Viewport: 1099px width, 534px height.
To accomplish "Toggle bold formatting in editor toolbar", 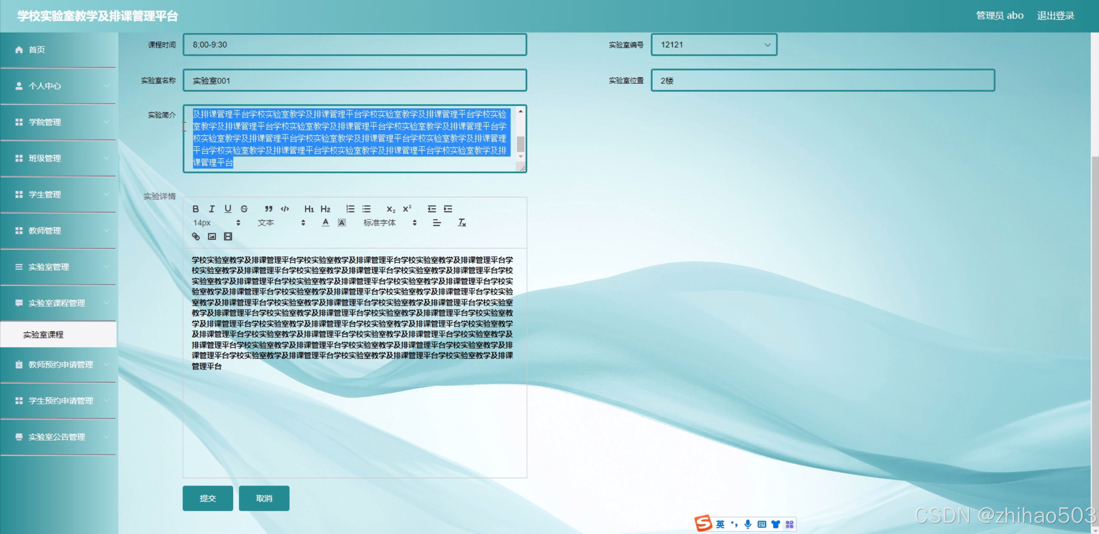I will (x=195, y=209).
